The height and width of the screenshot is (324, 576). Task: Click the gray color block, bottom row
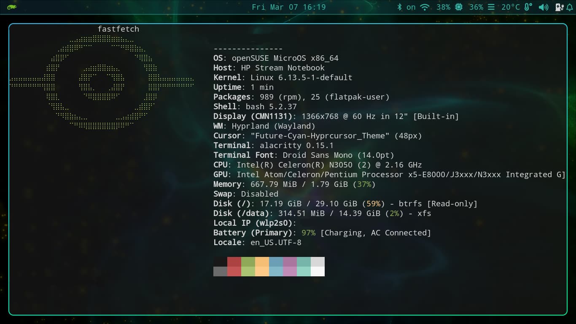click(x=220, y=271)
